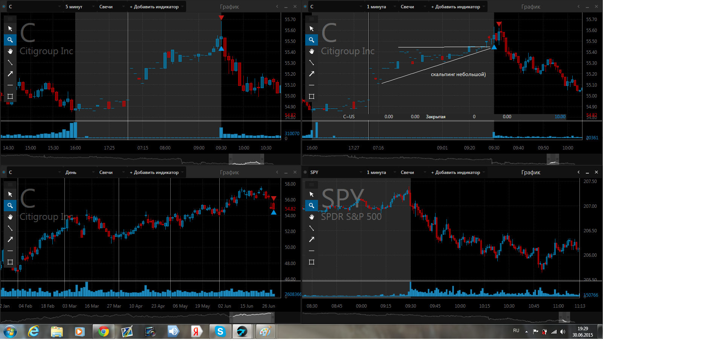The image size is (720, 343).
Task: Choose the hand pan tool in the SPY chart
Action: tap(312, 217)
